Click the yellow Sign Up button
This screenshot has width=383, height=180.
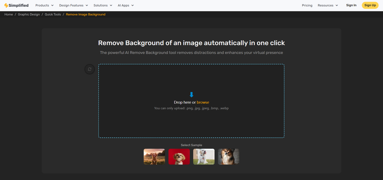370,5
